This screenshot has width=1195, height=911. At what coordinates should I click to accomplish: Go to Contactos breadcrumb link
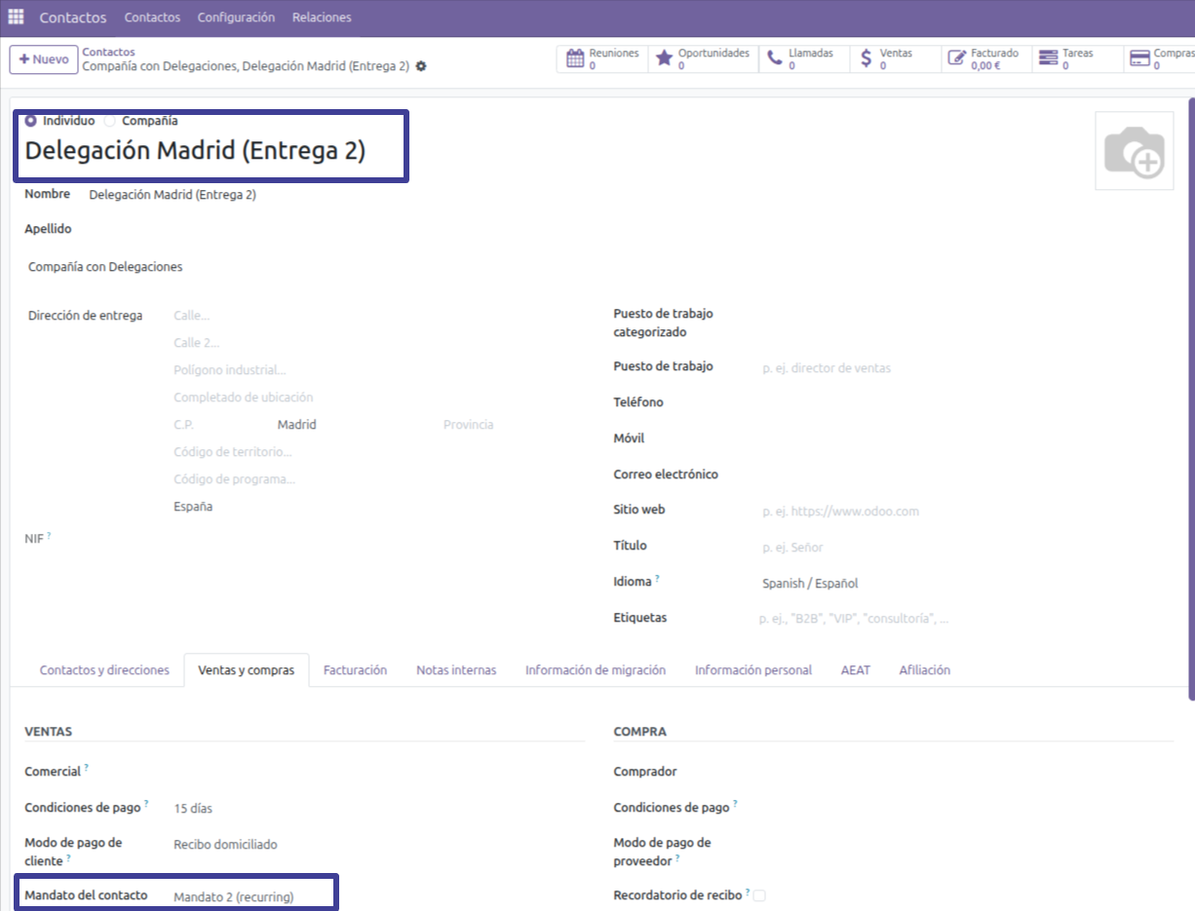tap(108, 52)
